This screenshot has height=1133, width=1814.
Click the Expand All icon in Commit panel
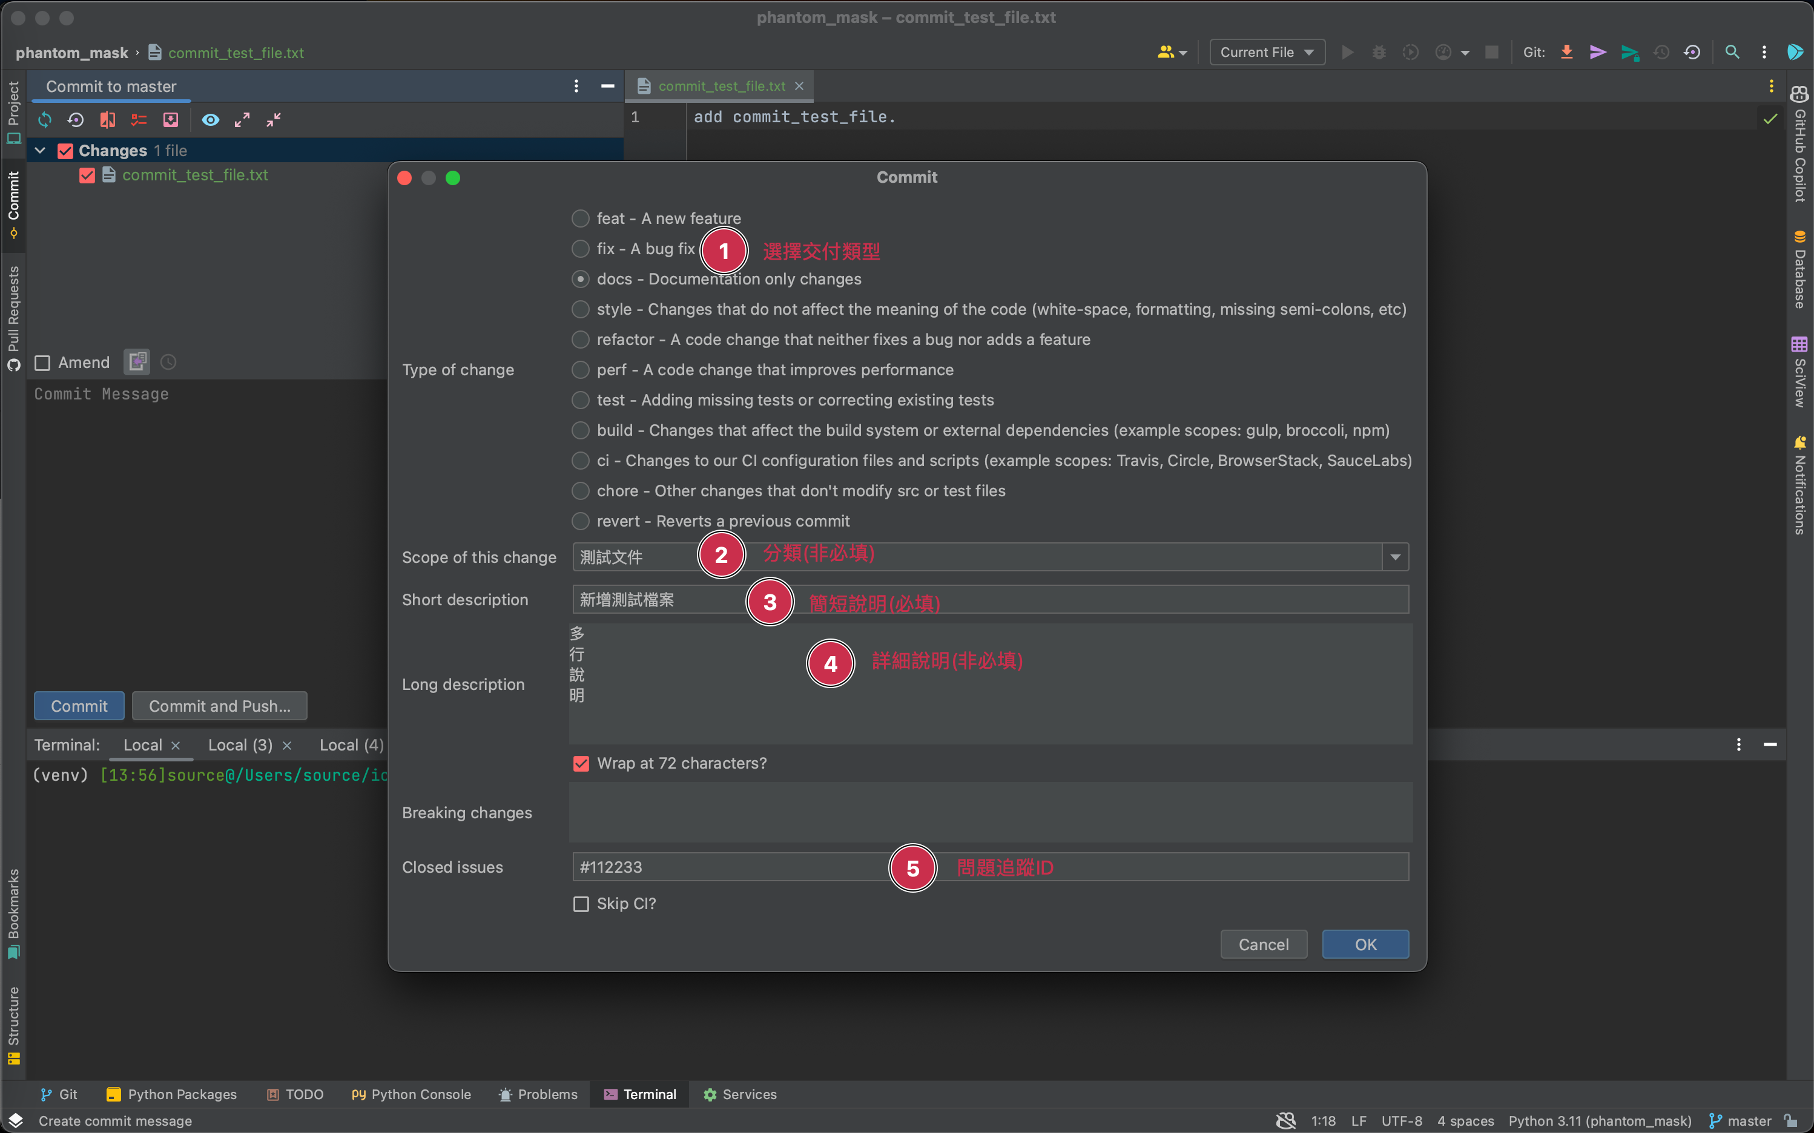(x=242, y=120)
